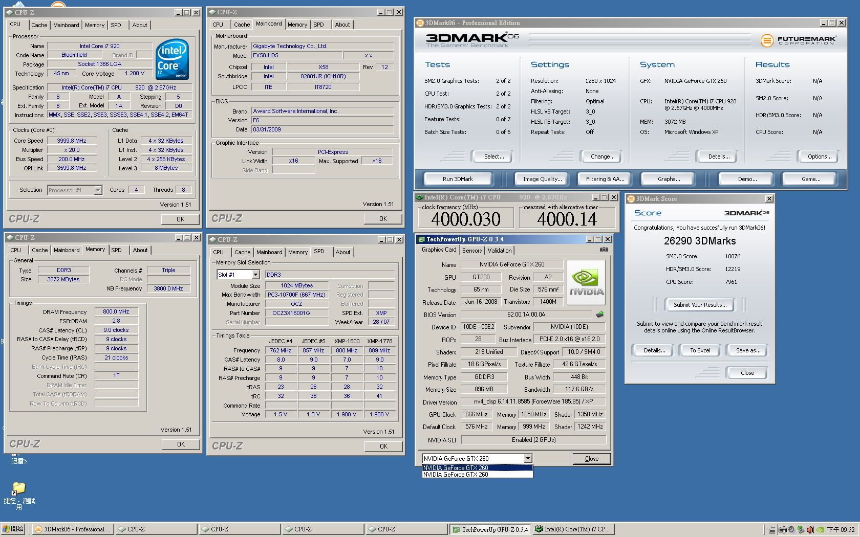Click the NVIDIA tray icon
The height and width of the screenshot is (537, 860).
[820, 530]
